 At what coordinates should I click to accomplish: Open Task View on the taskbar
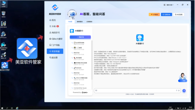coord(12,108)
